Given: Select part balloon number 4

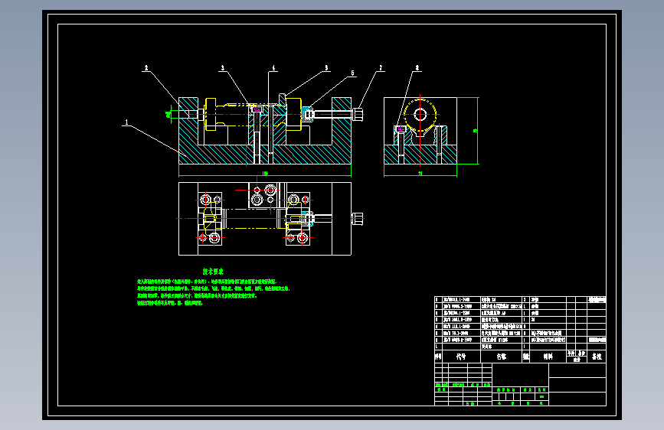Looking at the screenshot, I should pos(273,68).
